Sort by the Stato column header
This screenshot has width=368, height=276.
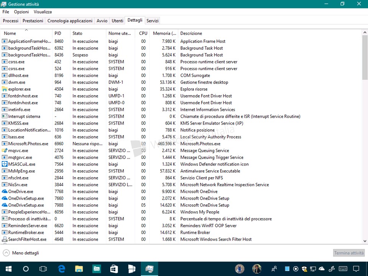coord(88,33)
